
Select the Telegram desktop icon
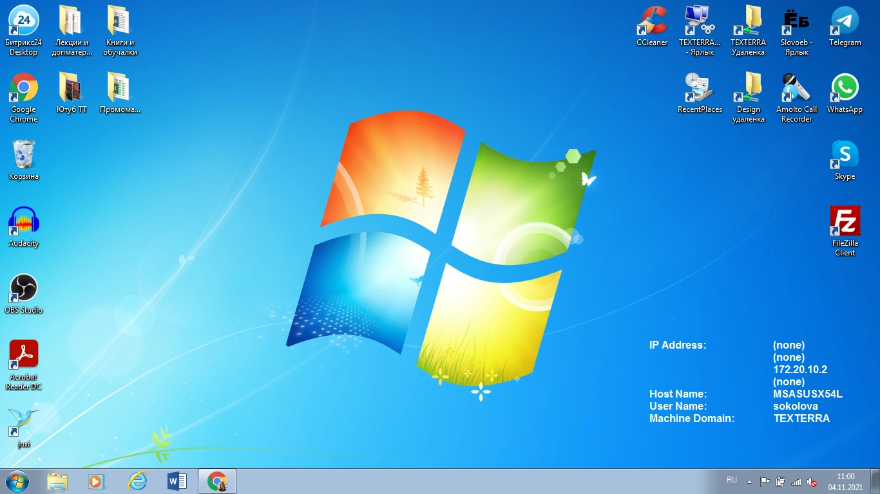pos(845,26)
